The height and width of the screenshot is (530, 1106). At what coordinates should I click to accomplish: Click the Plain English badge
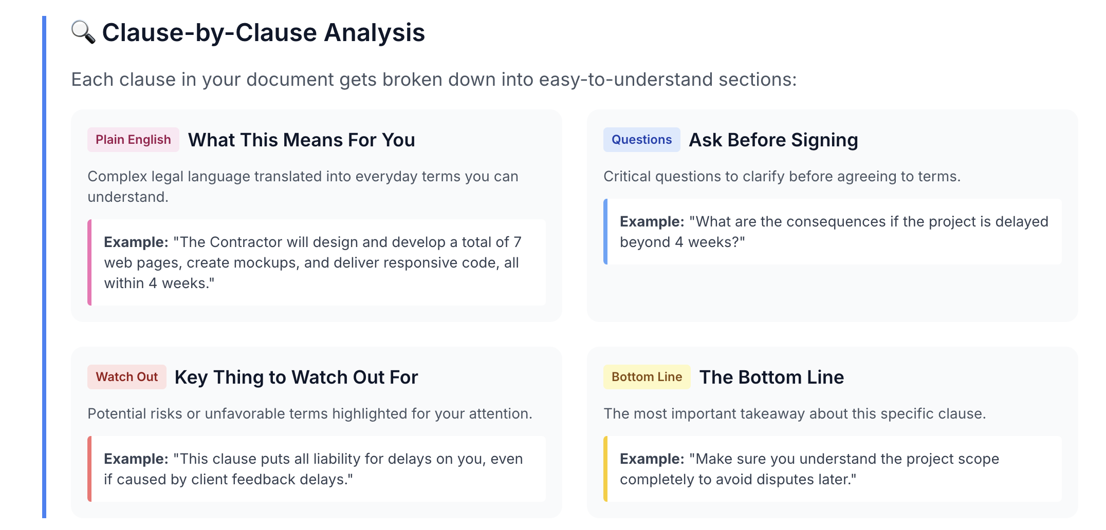coord(133,140)
